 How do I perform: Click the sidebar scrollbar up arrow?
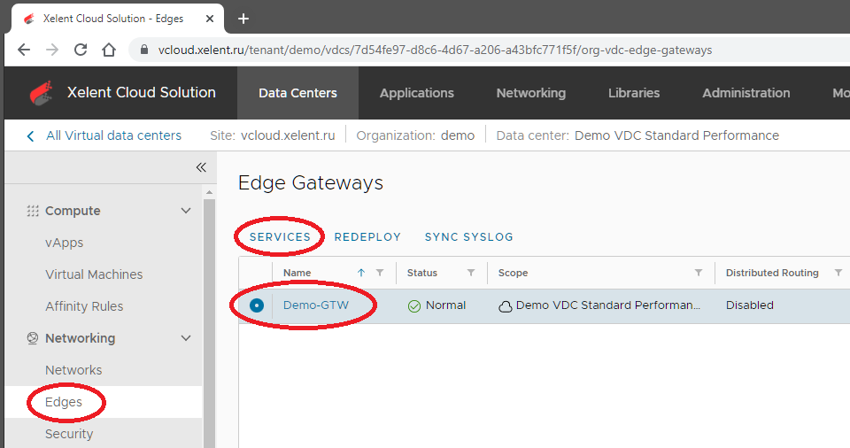(x=209, y=192)
